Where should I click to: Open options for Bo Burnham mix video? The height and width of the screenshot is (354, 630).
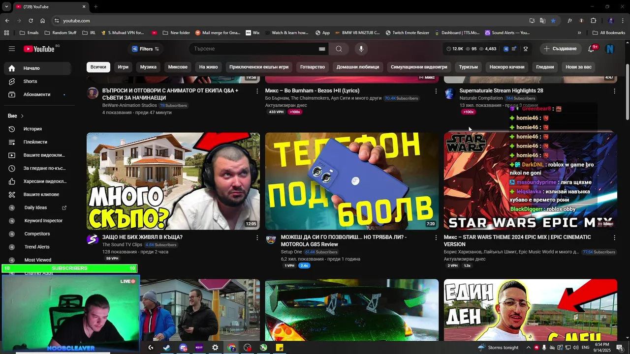(x=436, y=91)
